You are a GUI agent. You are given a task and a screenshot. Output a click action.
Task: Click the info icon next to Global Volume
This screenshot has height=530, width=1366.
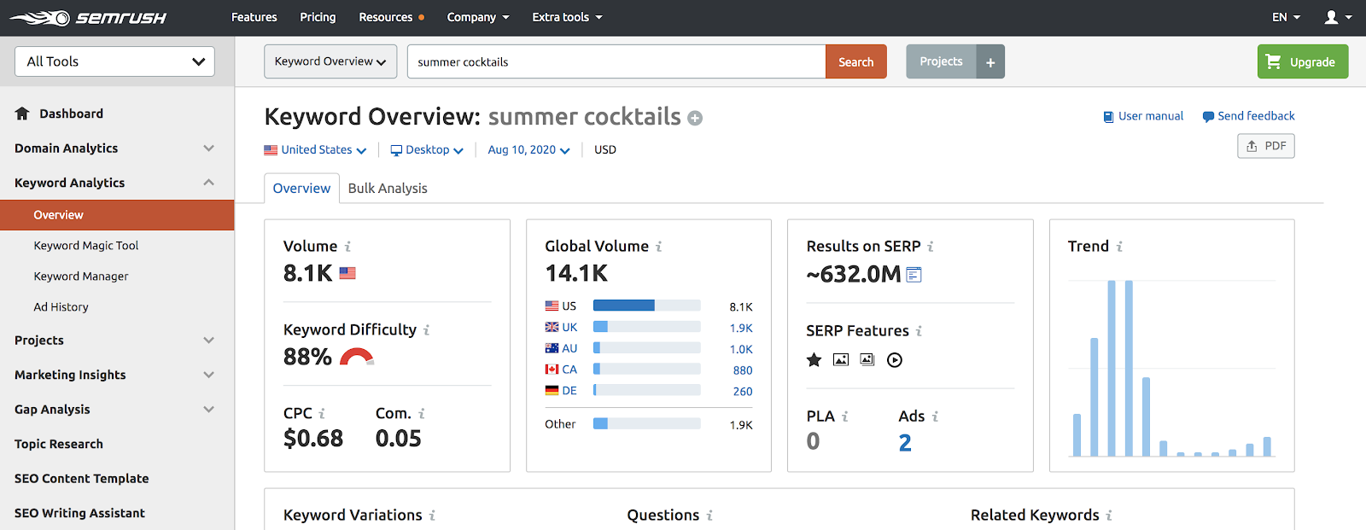tap(658, 247)
